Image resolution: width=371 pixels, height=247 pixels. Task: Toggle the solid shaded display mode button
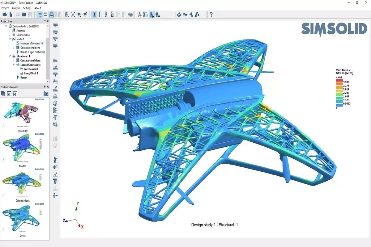click(95, 14)
